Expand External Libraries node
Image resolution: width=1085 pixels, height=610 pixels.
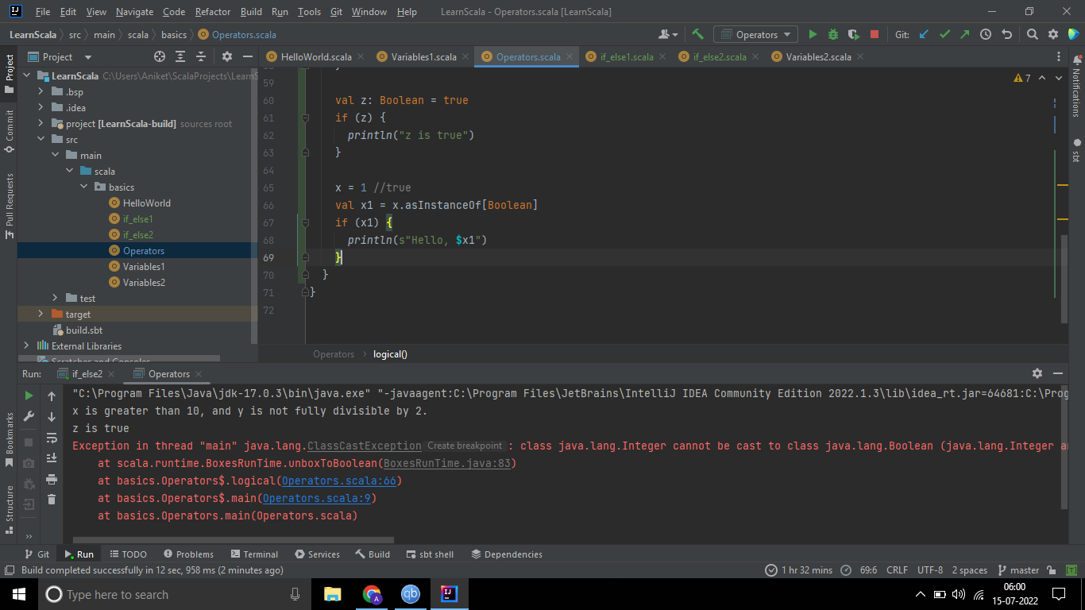coord(26,346)
